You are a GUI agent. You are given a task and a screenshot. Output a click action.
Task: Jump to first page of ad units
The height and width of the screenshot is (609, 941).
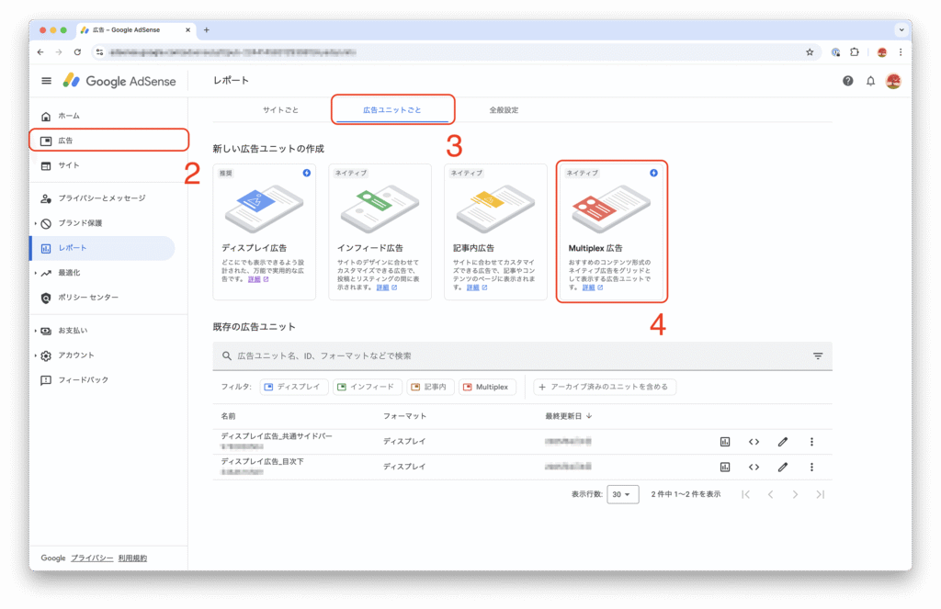(745, 494)
